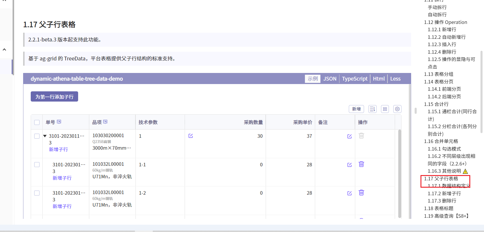Image resolution: width=484 pixels, height=232 pixels.
Task: Go to 1.12.4 删除行 in outline
Action: pos(442,52)
